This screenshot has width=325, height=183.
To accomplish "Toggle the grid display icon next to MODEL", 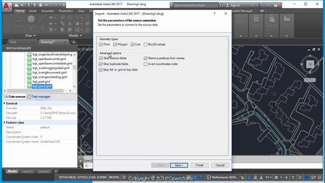I will click(124, 177).
